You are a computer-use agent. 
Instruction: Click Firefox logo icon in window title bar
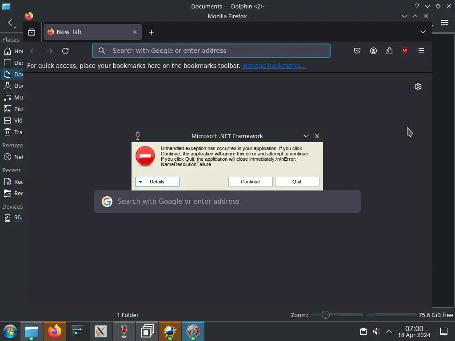click(x=29, y=16)
